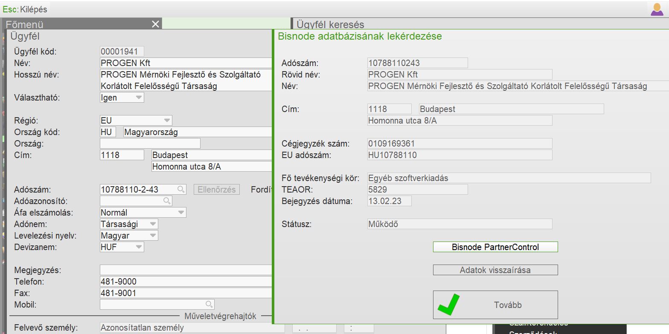Viewport: 669px width, 334px height.
Task: Click the Adatok visszaírása button
Action: [x=495, y=270]
